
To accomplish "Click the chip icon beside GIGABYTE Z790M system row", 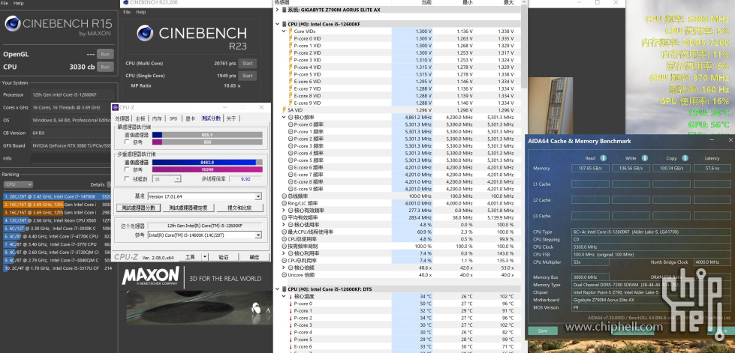I will 284,9.
